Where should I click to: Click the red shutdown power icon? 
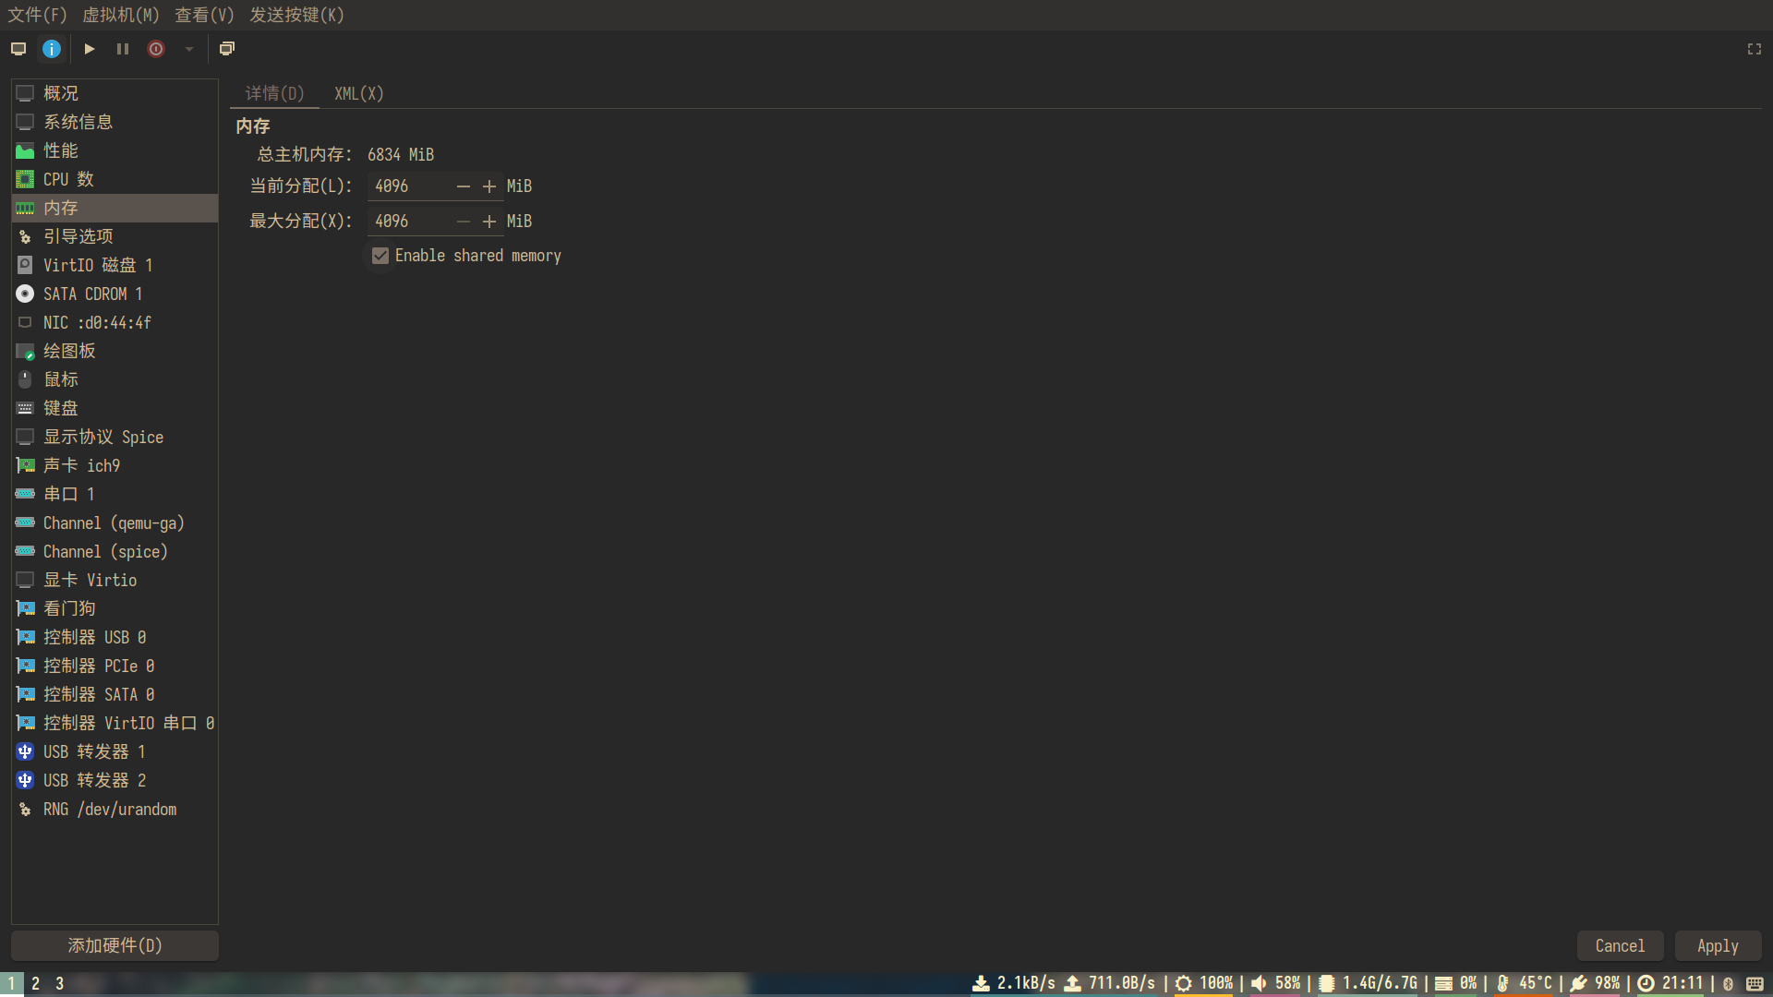[x=156, y=49]
